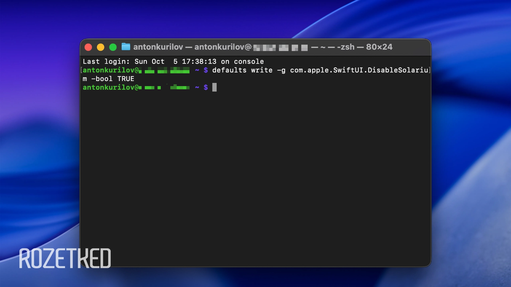Click the purple $ on the last prompt

pos(206,87)
